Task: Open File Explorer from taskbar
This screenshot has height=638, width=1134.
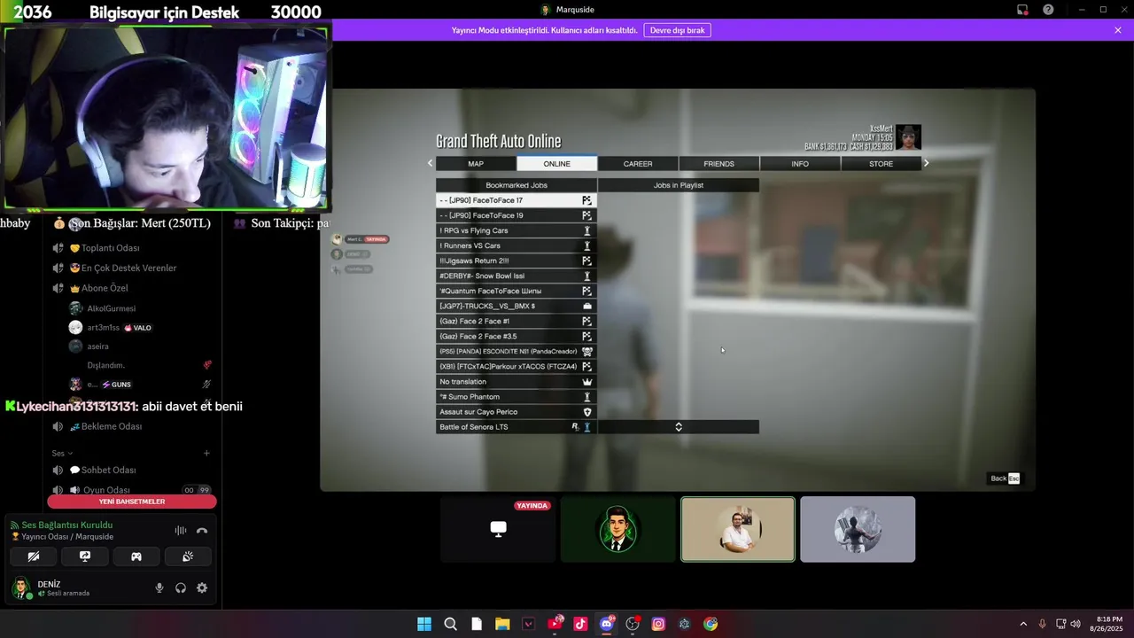Action: click(x=502, y=624)
